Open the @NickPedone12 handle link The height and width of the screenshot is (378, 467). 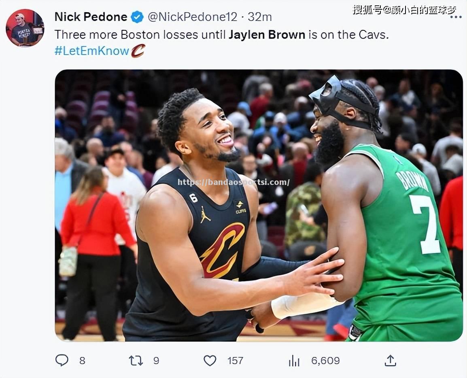click(193, 17)
